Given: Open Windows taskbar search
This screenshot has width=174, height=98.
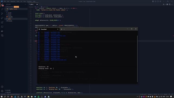Looking at the screenshot, I should 5,97.
